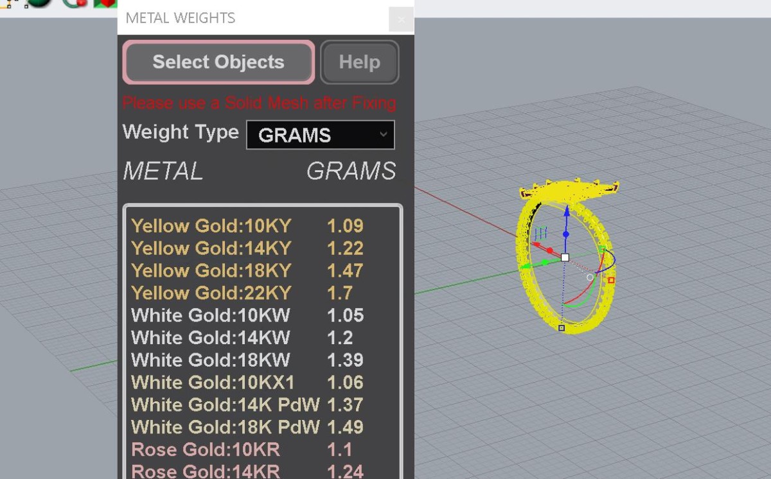Select the White Gold:18K PdW row
Screen dimensions: 771x479
pos(247,427)
